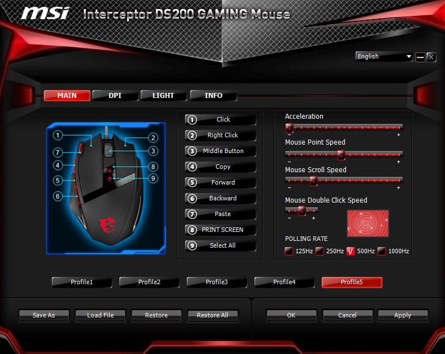Close the MSI Interceptor window
Image resolution: width=445 pixels, height=354 pixels.
coord(431,57)
